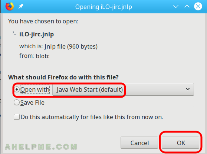
Task: Enable Do this automatically checkbox
Action: [17, 117]
